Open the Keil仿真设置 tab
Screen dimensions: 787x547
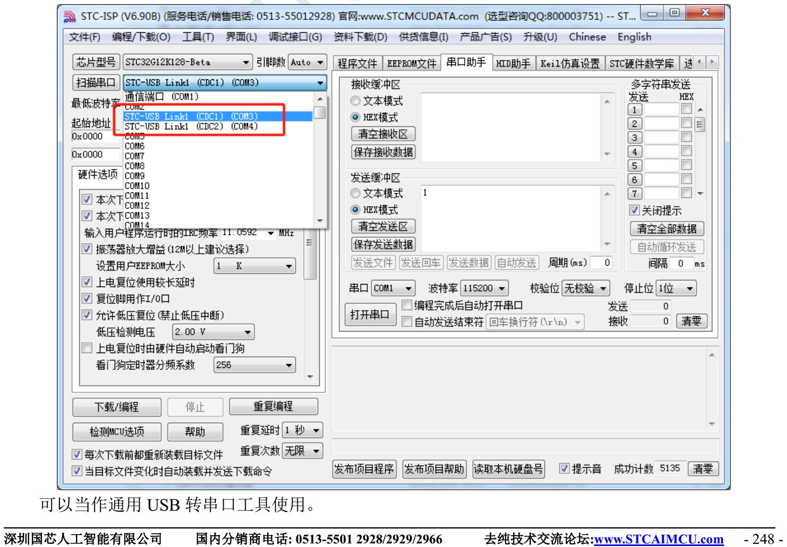point(570,63)
